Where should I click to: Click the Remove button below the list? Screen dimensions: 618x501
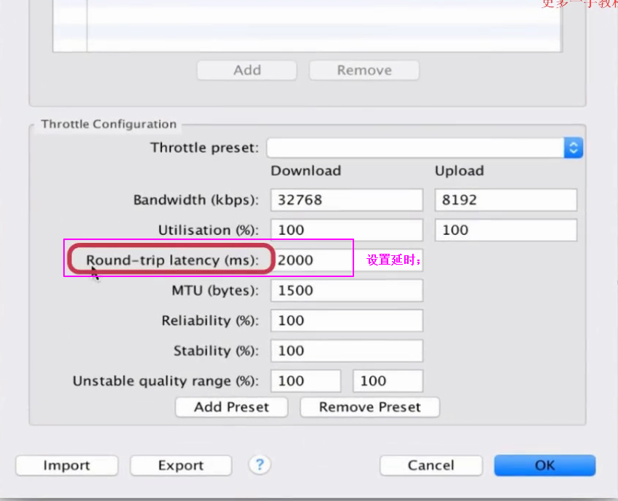[x=364, y=71]
